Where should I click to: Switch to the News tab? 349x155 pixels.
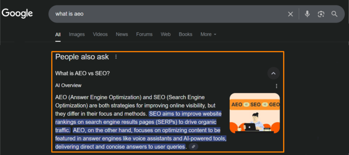pyautogui.click(x=122, y=34)
